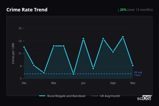Click the Mar x-axis label

click(54, 83)
